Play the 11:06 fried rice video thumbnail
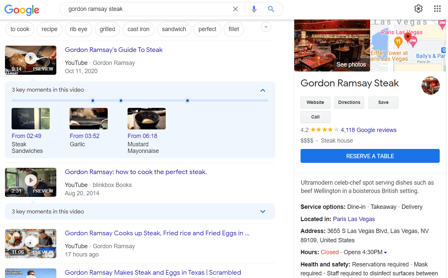This screenshot has height=278, width=448. tap(30, 244)
